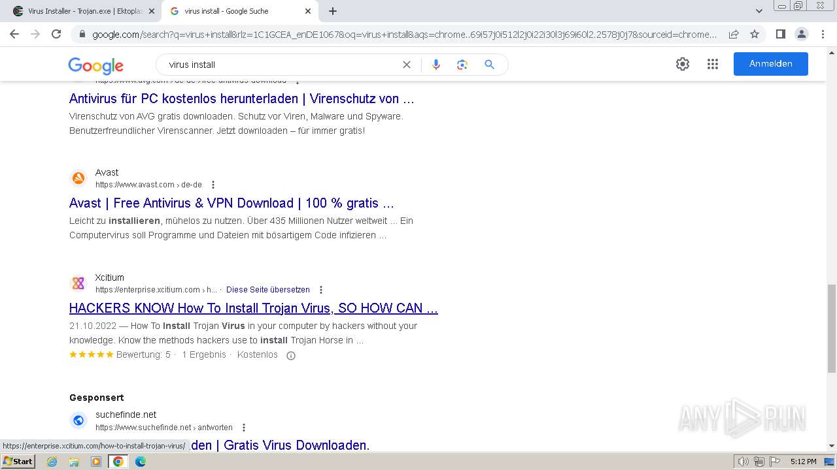Click the Avast favicon

pos(78,178)
